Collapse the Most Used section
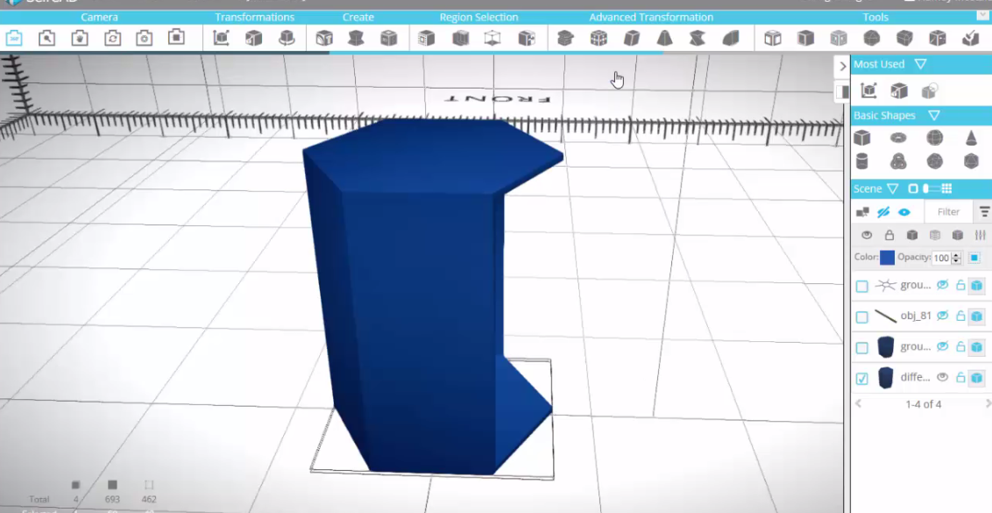The height and width of the screenshot is (513, 992). [920, 64]
